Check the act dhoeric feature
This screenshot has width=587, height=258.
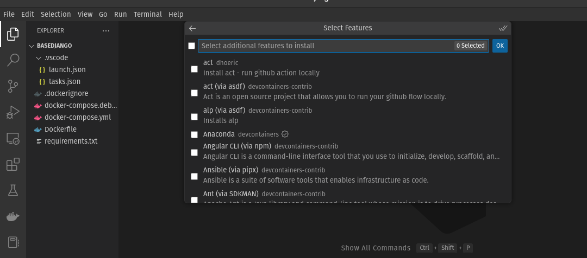click(194, 69)
